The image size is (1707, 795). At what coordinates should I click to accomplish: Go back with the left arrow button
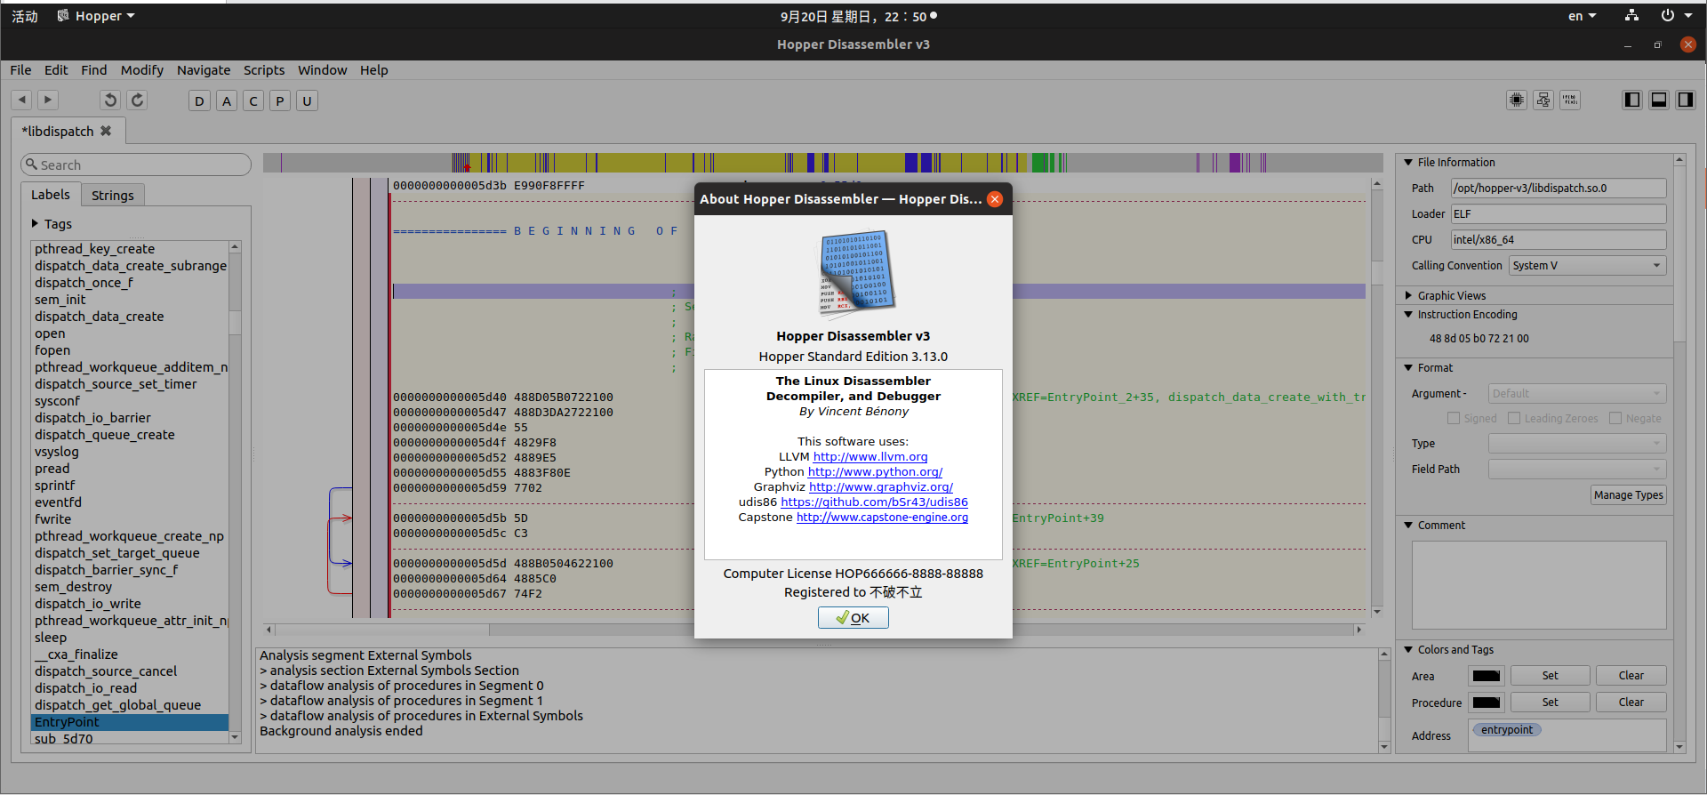(22, 100)
